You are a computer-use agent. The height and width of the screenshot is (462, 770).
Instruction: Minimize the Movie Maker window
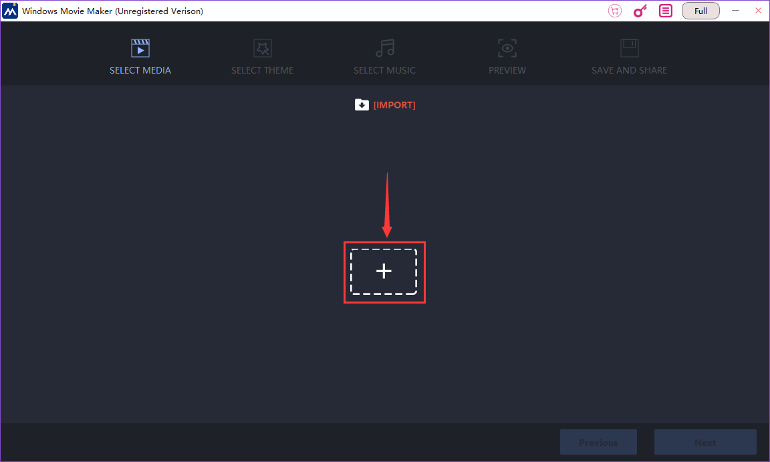coord(735,10)
